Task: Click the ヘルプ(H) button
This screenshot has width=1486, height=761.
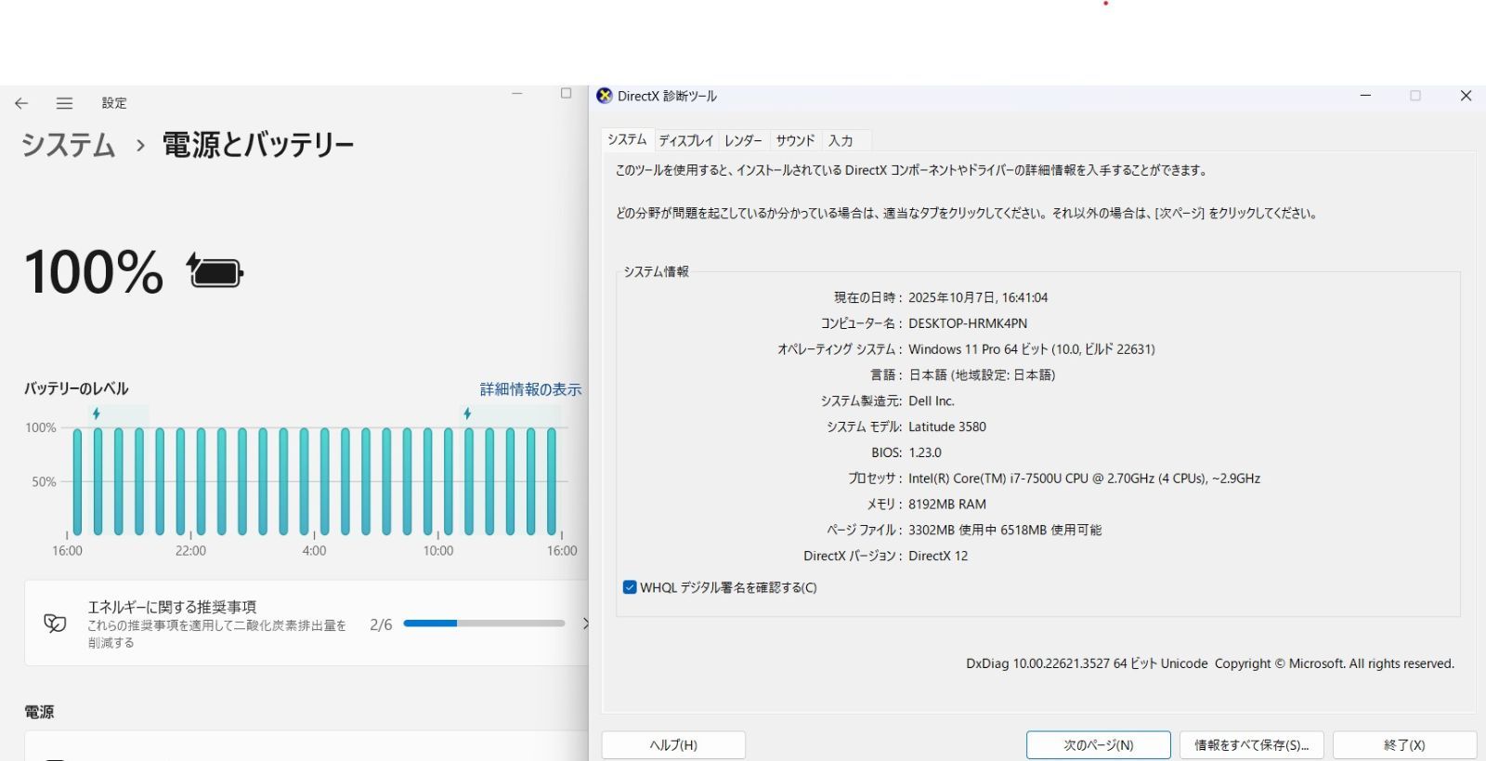Action: [673, 745]
